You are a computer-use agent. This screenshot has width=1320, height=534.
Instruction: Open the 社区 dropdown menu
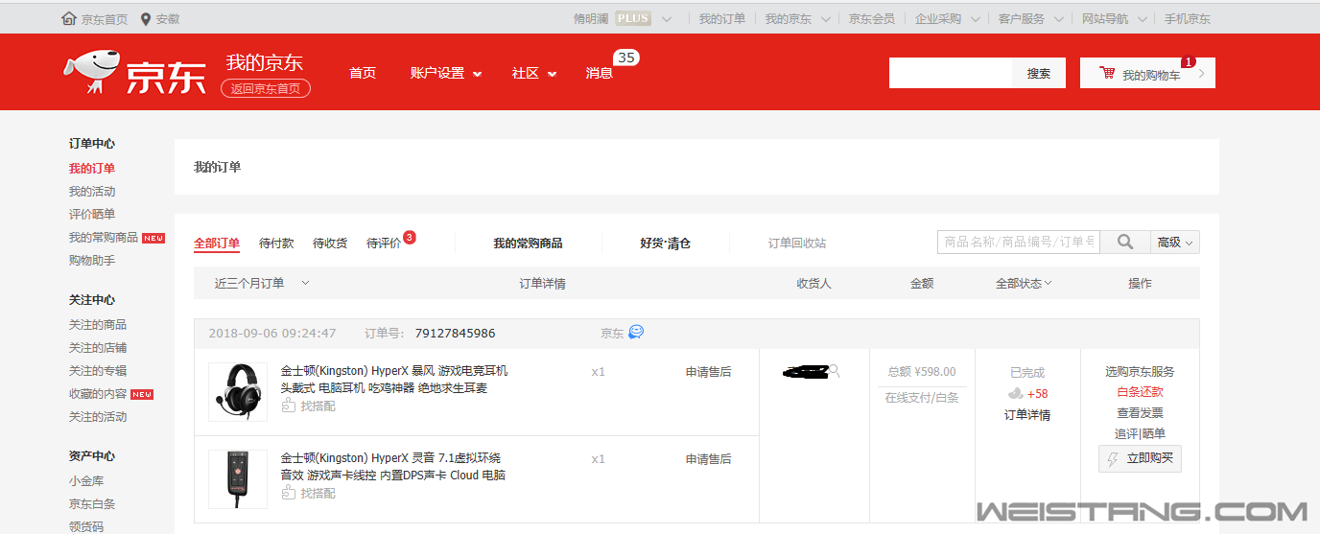coord(534,73)
